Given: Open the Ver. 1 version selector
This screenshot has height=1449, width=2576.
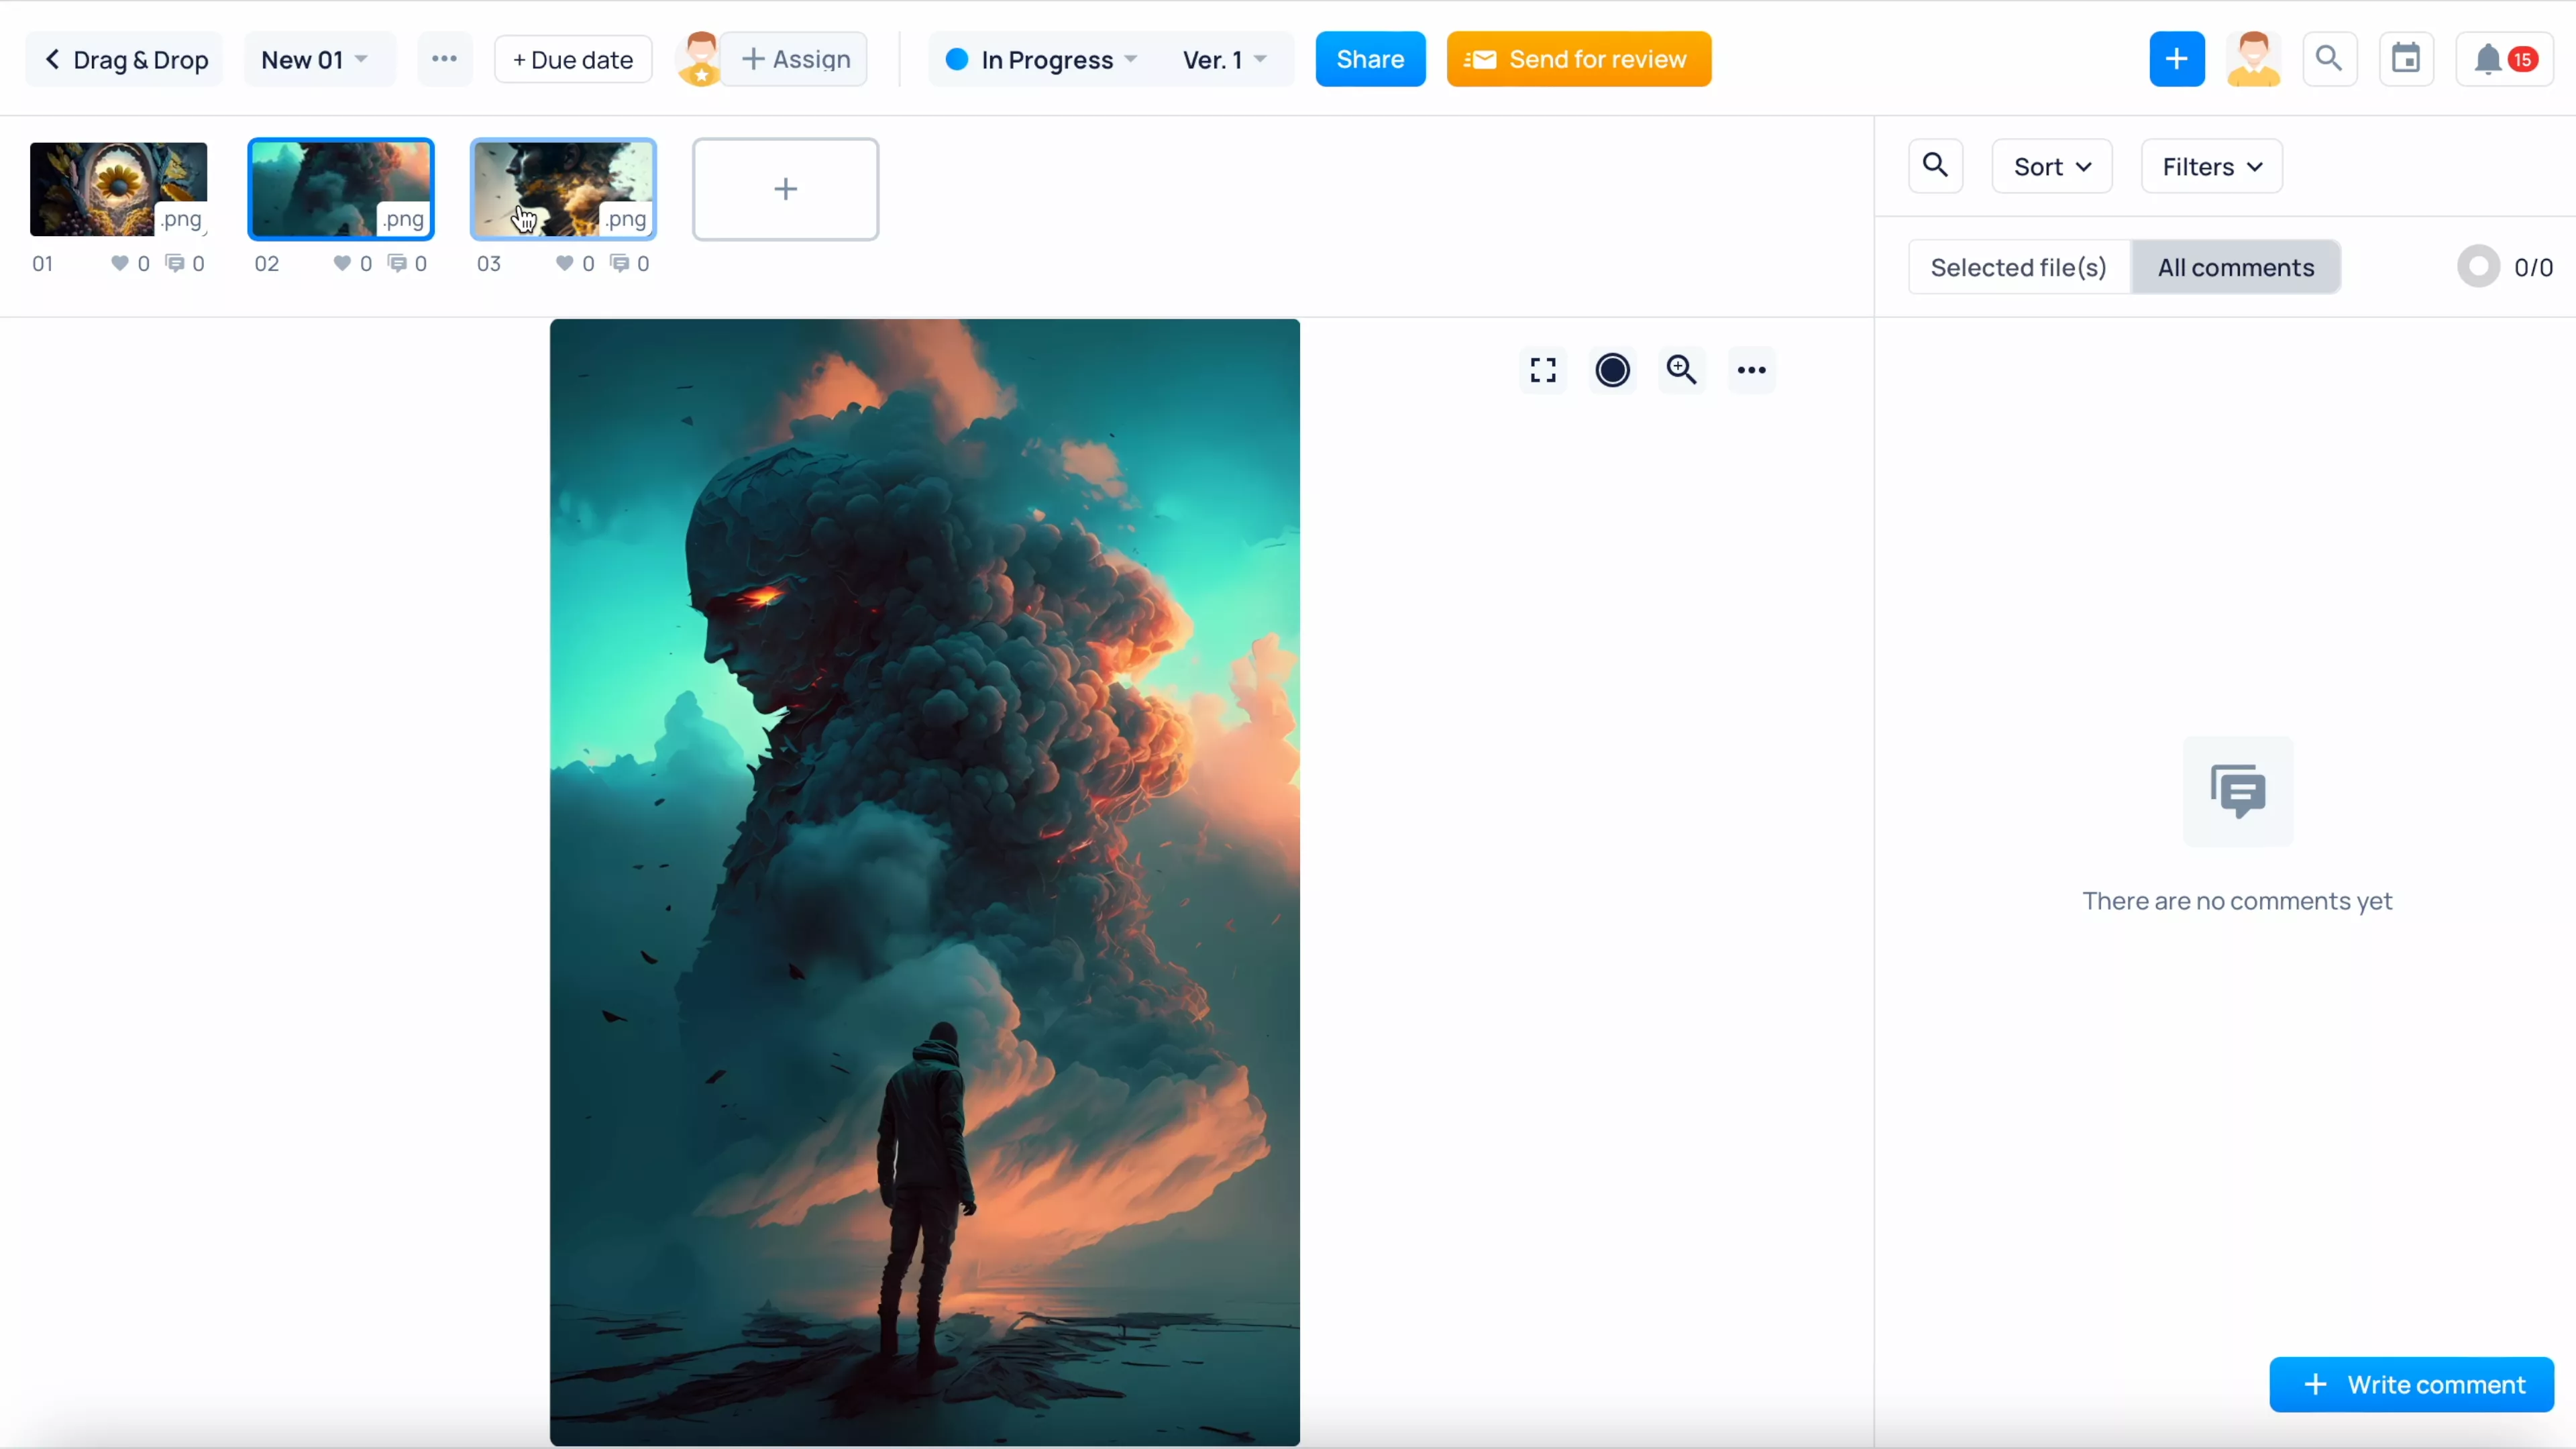Looking at the screenshot, I should click(1222, 59).
